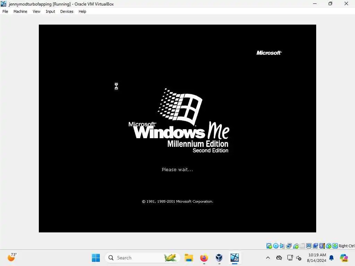Click the keyboard capture arrow icon
The height and width of the screenshot is (266, 355).
335,246
